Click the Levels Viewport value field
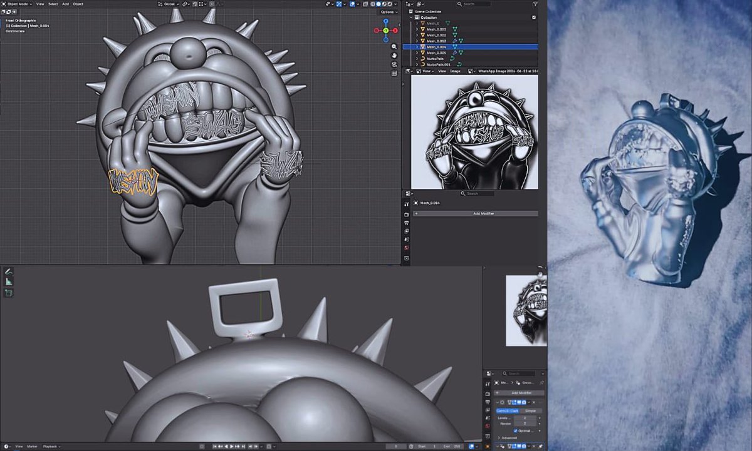The width and height of the screenshot is (752, 451). [525, 418]
